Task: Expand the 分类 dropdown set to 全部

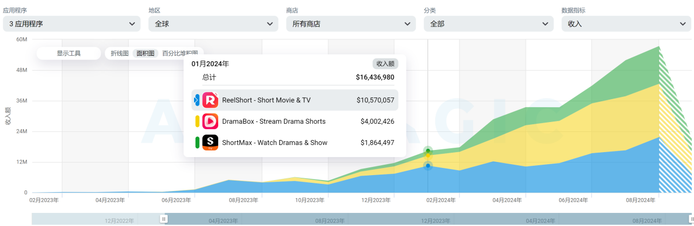Action: point(488,24)
